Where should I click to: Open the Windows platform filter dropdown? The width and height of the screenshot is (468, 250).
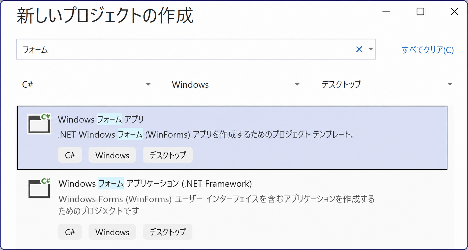(236, 85)
